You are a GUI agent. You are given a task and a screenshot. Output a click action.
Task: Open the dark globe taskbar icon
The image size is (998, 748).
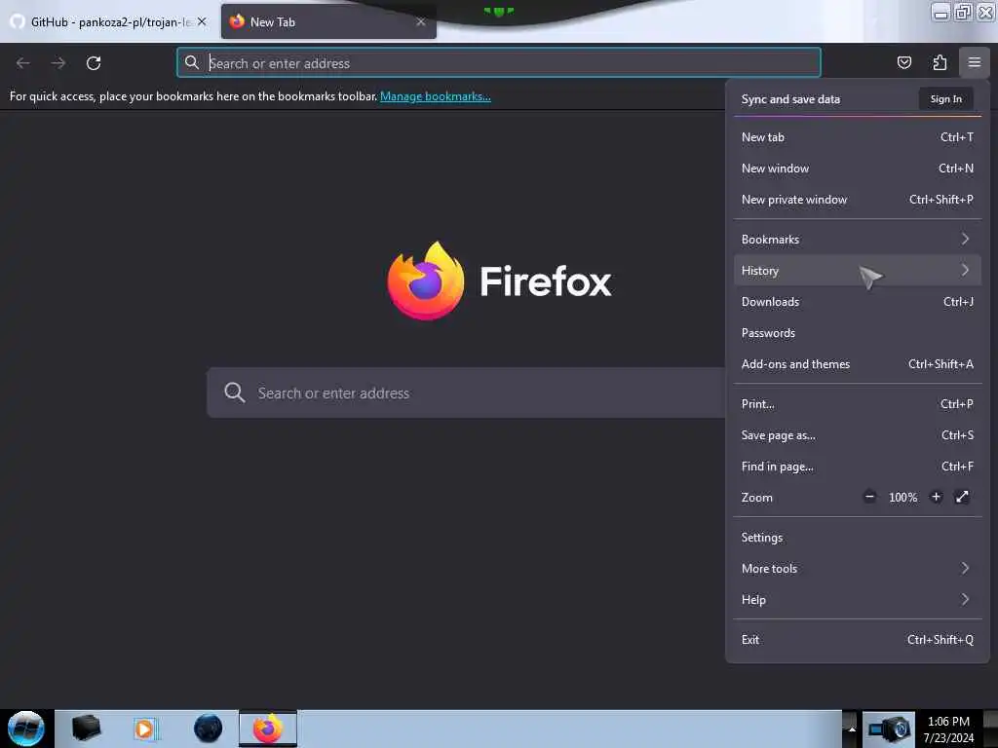point(208,729)
